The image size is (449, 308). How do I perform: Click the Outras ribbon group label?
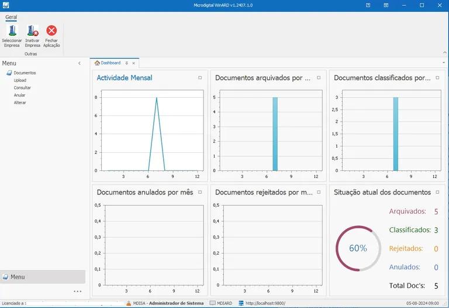coord(30,54)
